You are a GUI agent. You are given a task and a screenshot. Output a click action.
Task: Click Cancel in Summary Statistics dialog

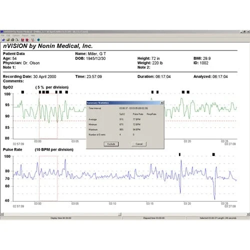click(x=139, y=144)
